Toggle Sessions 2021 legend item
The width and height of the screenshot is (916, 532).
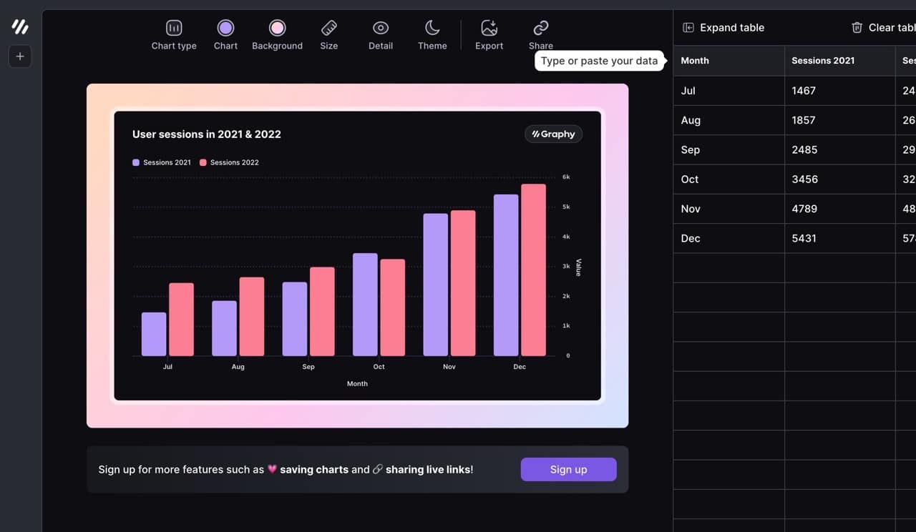[x=162, y=162]
